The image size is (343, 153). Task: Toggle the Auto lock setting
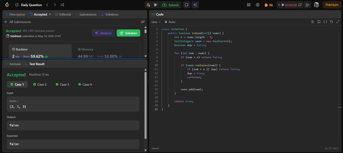pyautogui.click(x=170, y=22)
